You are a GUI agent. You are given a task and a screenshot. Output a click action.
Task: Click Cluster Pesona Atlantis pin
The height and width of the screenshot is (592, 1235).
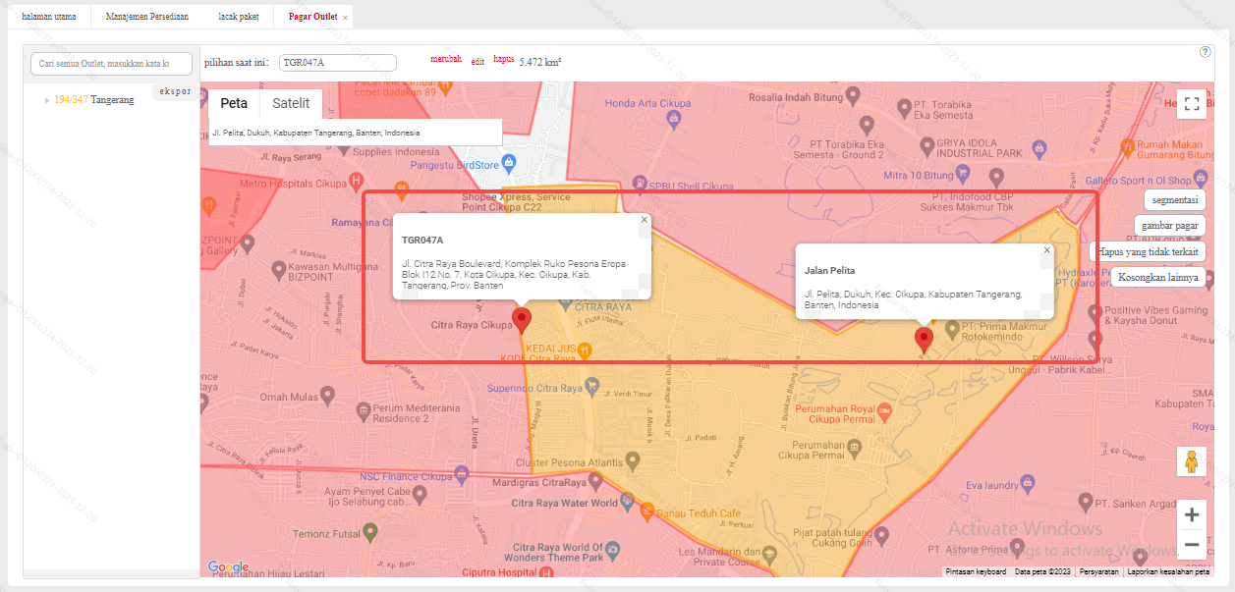(633, 459)
